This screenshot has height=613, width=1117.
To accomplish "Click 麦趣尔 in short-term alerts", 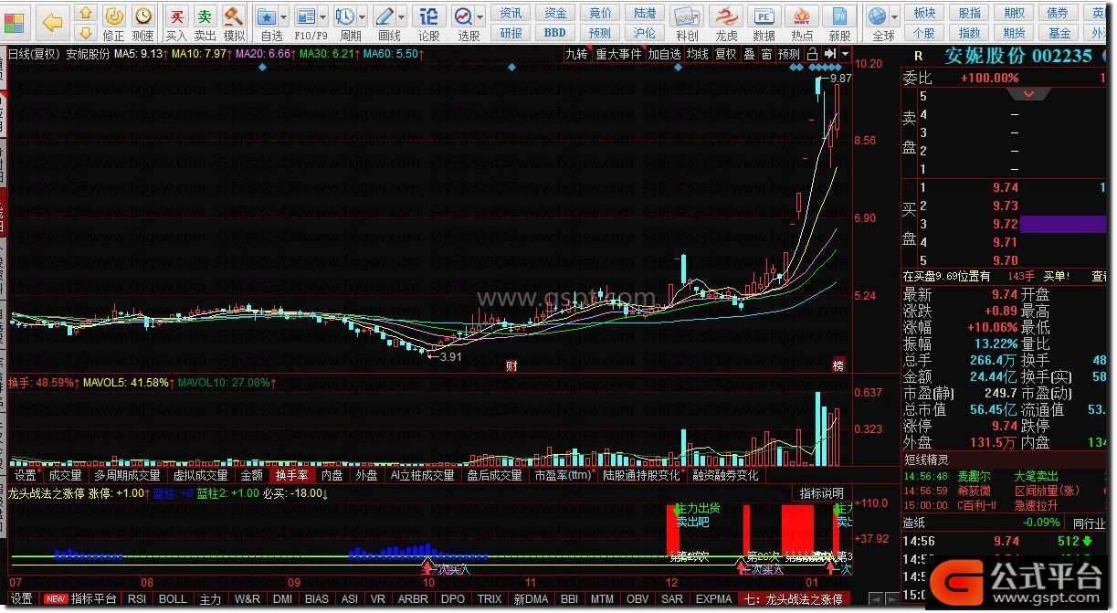I will point(974,477).
